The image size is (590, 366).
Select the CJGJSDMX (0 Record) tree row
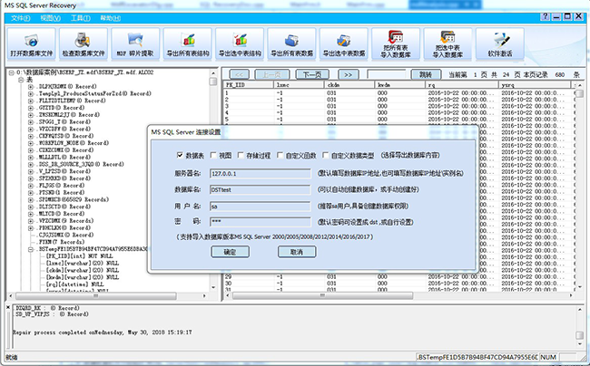tap(66, 235)
